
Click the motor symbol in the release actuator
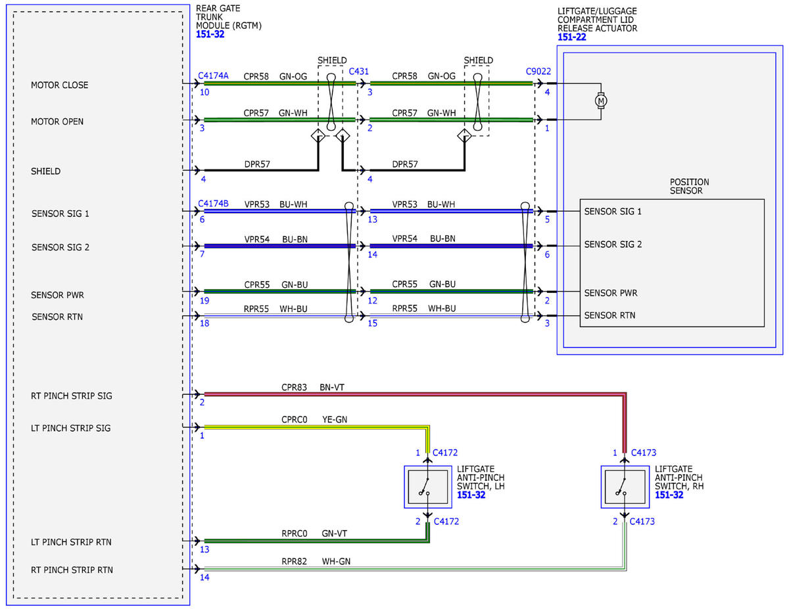601,101
